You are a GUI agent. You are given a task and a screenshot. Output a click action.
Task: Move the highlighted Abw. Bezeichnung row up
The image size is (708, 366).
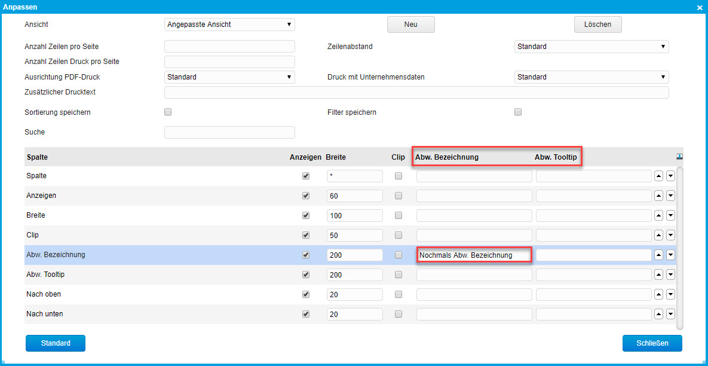pyautogui.click(x=659, y=255)
